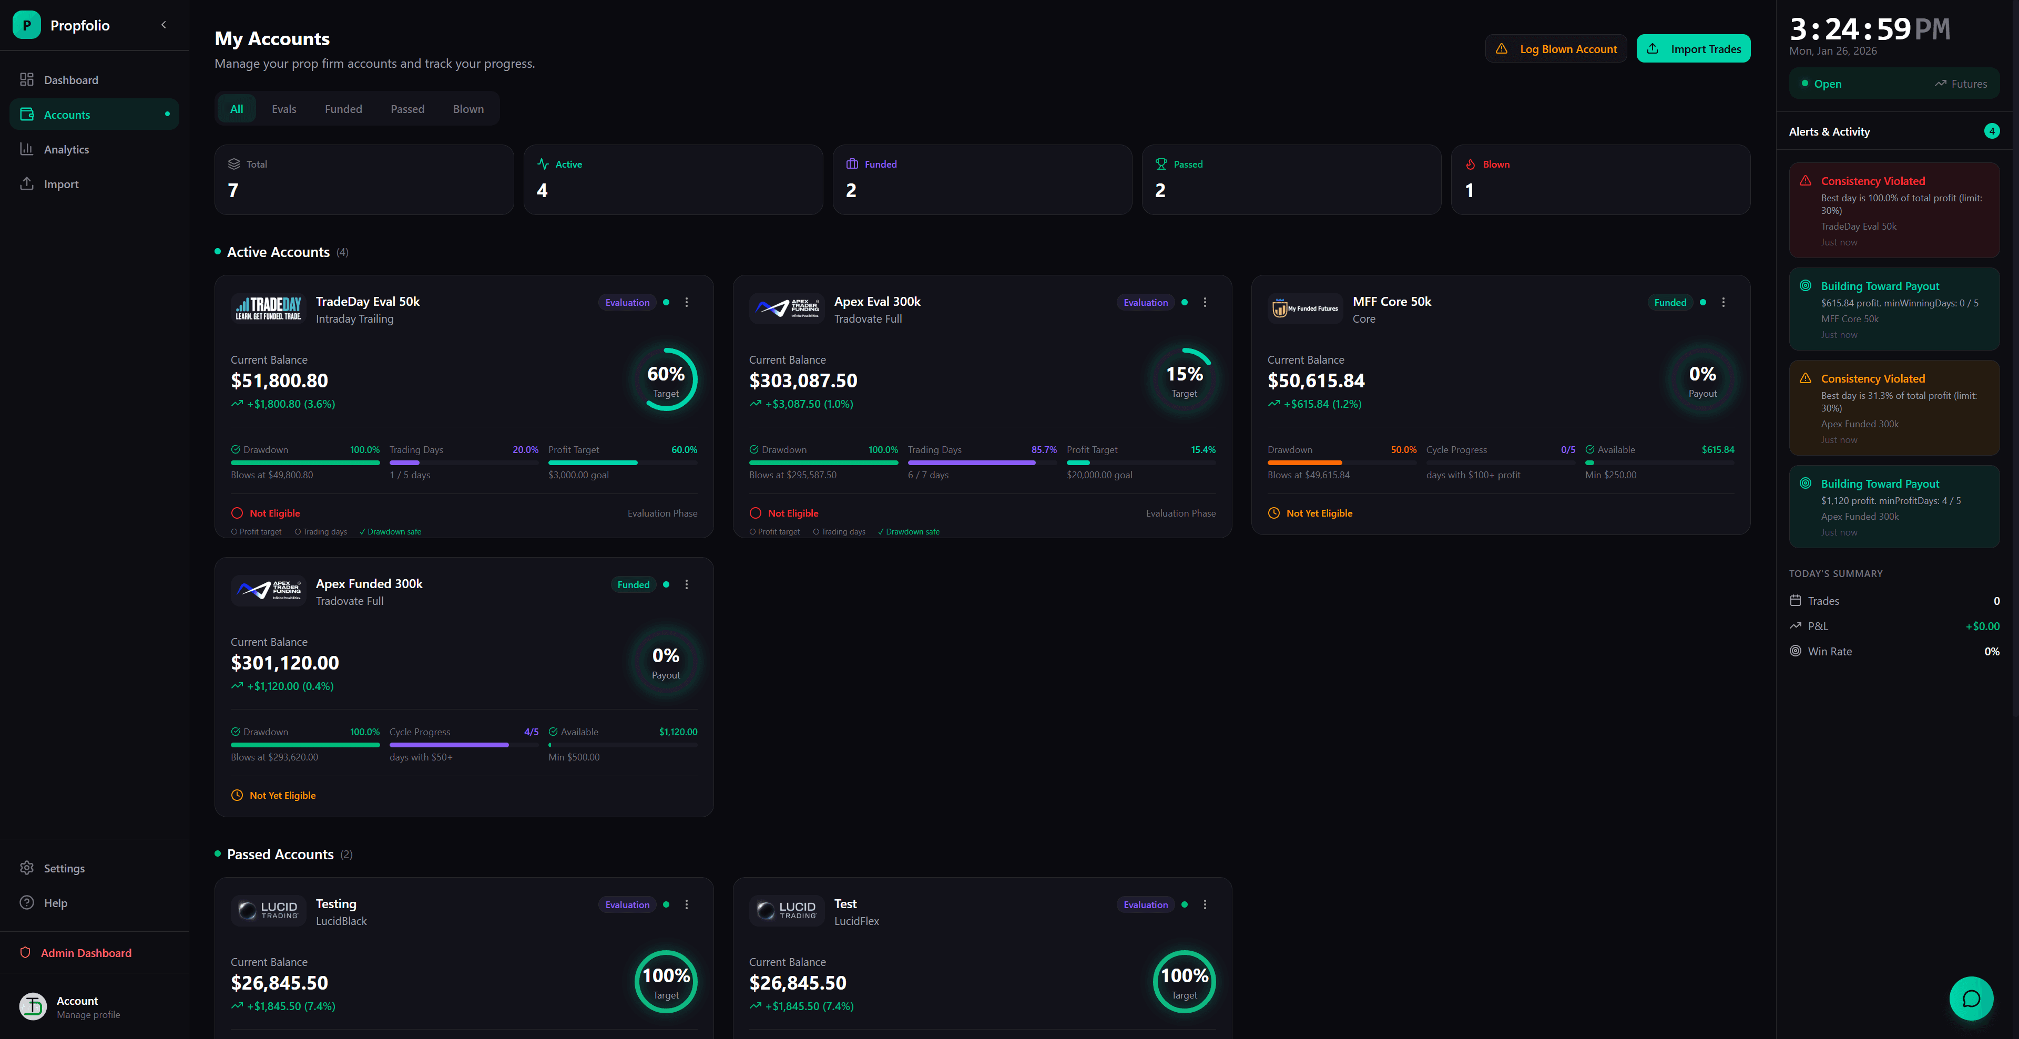
Task: Click the Dashboard grid icon in sidebar
Action: click(x=27, y=80)
